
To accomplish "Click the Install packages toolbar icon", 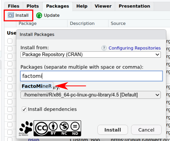I will [11, 15].
